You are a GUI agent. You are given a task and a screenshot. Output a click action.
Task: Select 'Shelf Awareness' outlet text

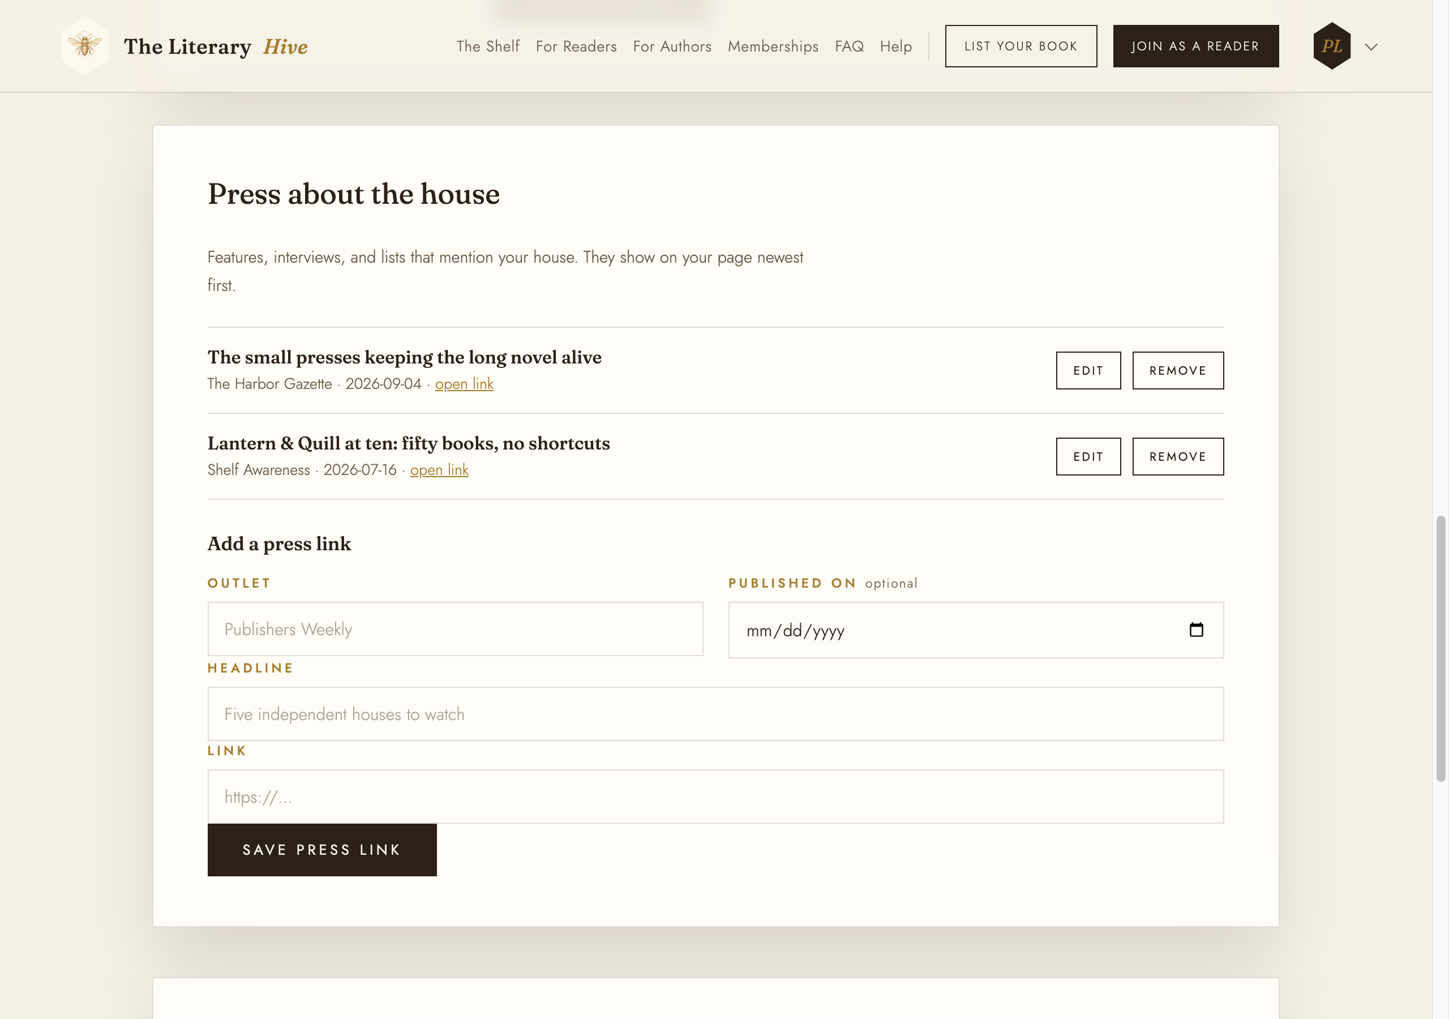tap(259, 470)
